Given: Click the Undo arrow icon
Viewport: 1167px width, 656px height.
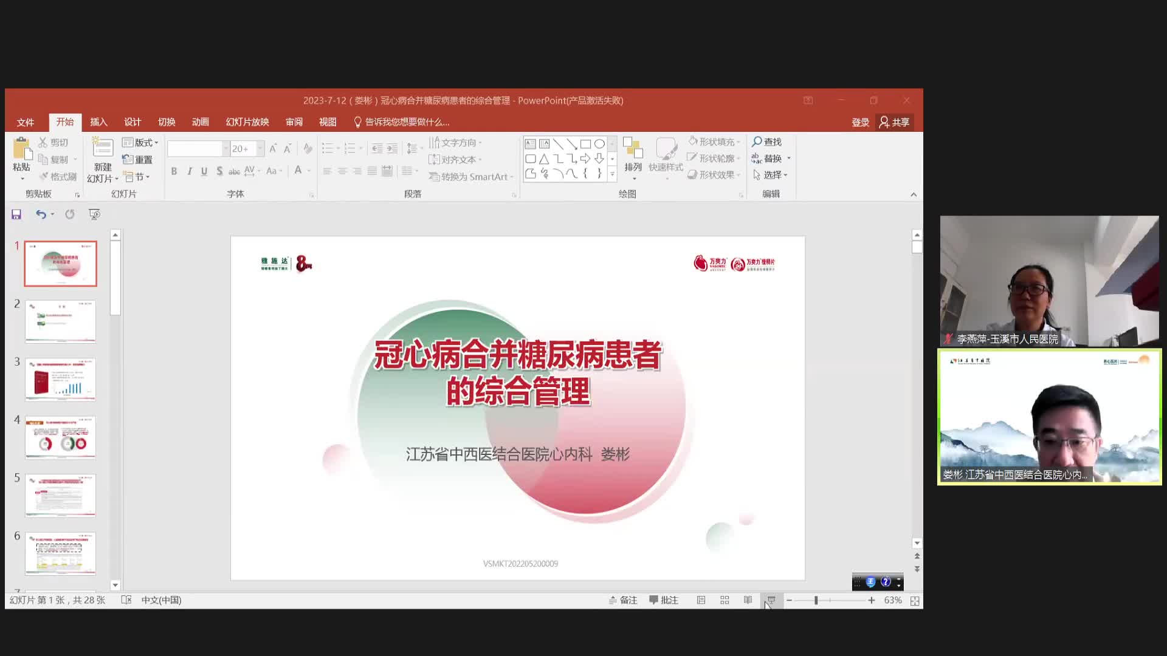Looking at the screenshot, I should pos(40,214).
